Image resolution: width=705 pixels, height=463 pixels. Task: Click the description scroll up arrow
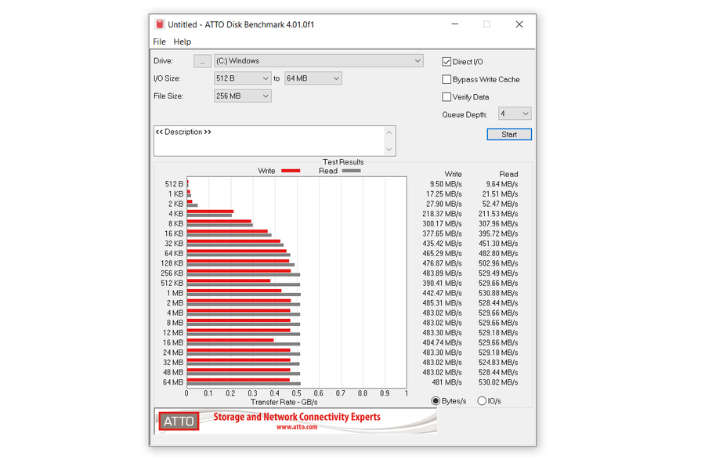point(389,132)
